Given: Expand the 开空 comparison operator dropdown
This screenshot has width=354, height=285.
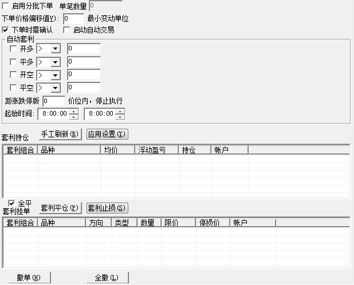Looking at the screenshot, I should point(56,75).
